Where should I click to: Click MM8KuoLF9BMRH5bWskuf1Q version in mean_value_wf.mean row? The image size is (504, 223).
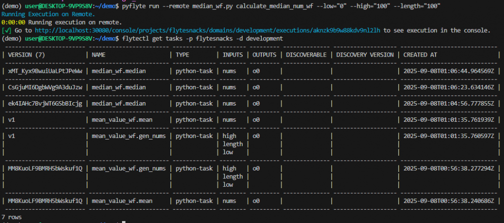click(45, 201)
